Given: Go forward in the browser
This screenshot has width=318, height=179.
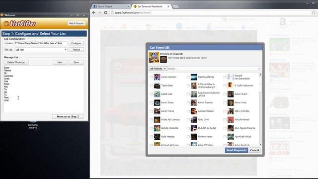Looking at the screenshot, I should coord(99,12).
